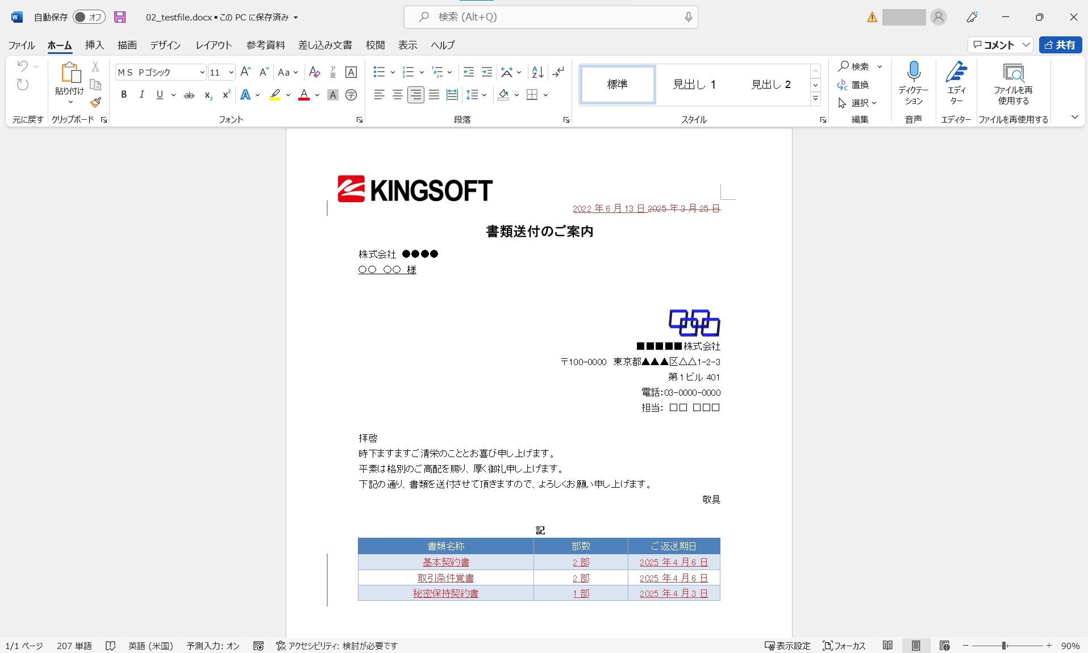Switch to Read Mode view in status bar
The image size is (1088, 653).
click(x=887, y=646)
